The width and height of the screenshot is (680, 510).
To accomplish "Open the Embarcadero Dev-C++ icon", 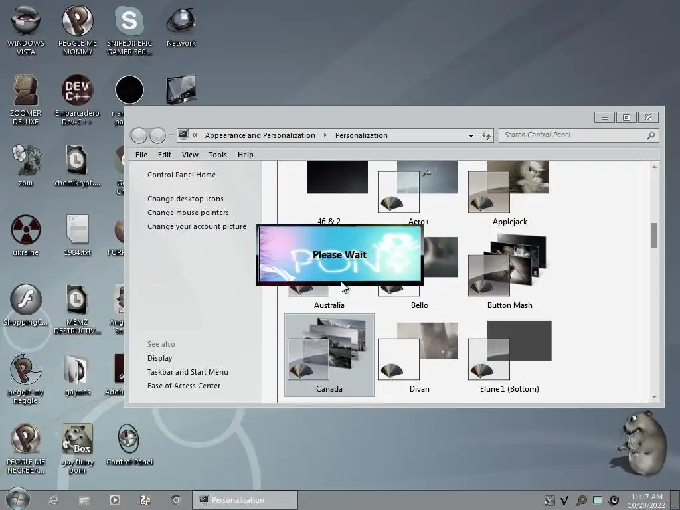I will tap(77, 100).
